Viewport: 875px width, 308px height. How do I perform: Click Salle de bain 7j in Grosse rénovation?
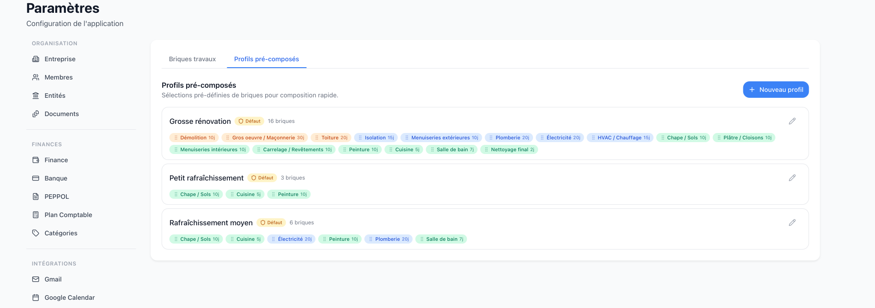coord(452,149)
